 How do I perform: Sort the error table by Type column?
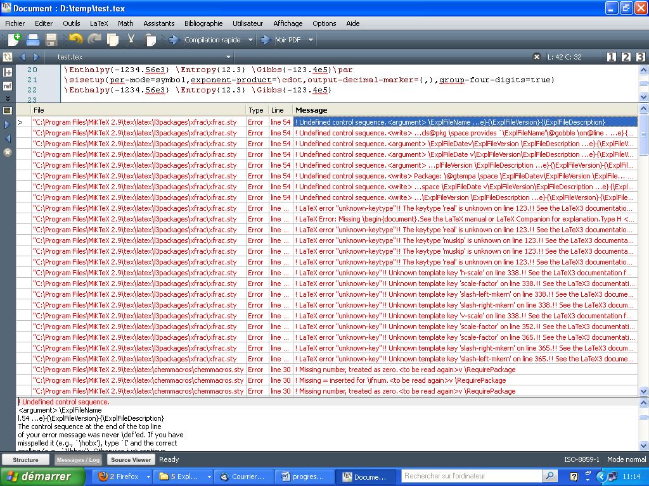tap(257, 110)
